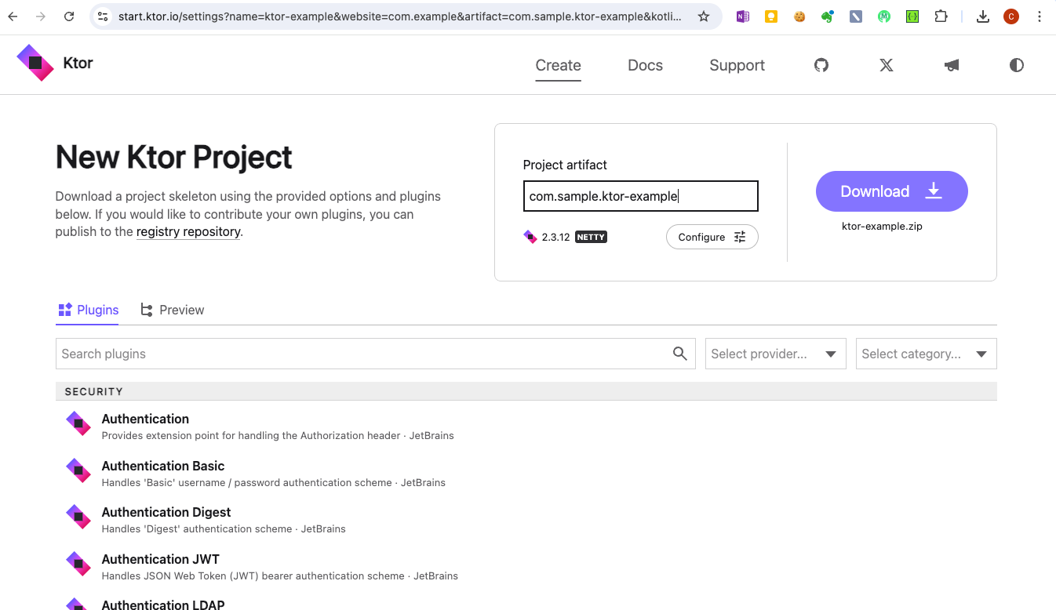Click the Authentication Basic plugin icon

pos(78,470)
